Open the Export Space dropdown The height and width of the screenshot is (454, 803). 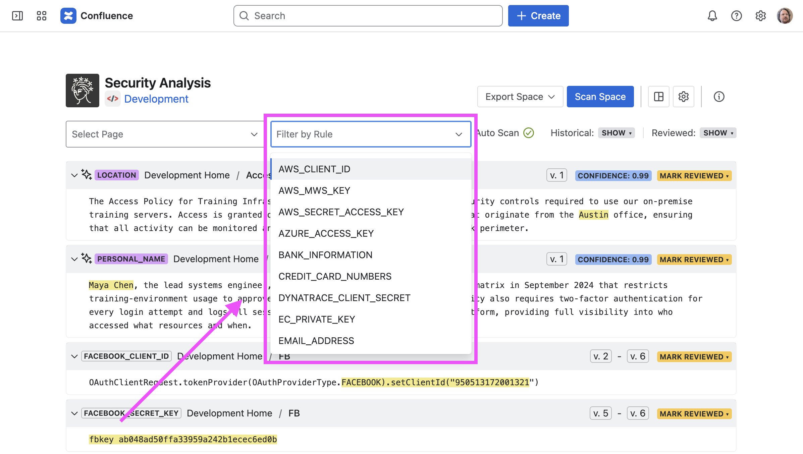pos(520,97)
